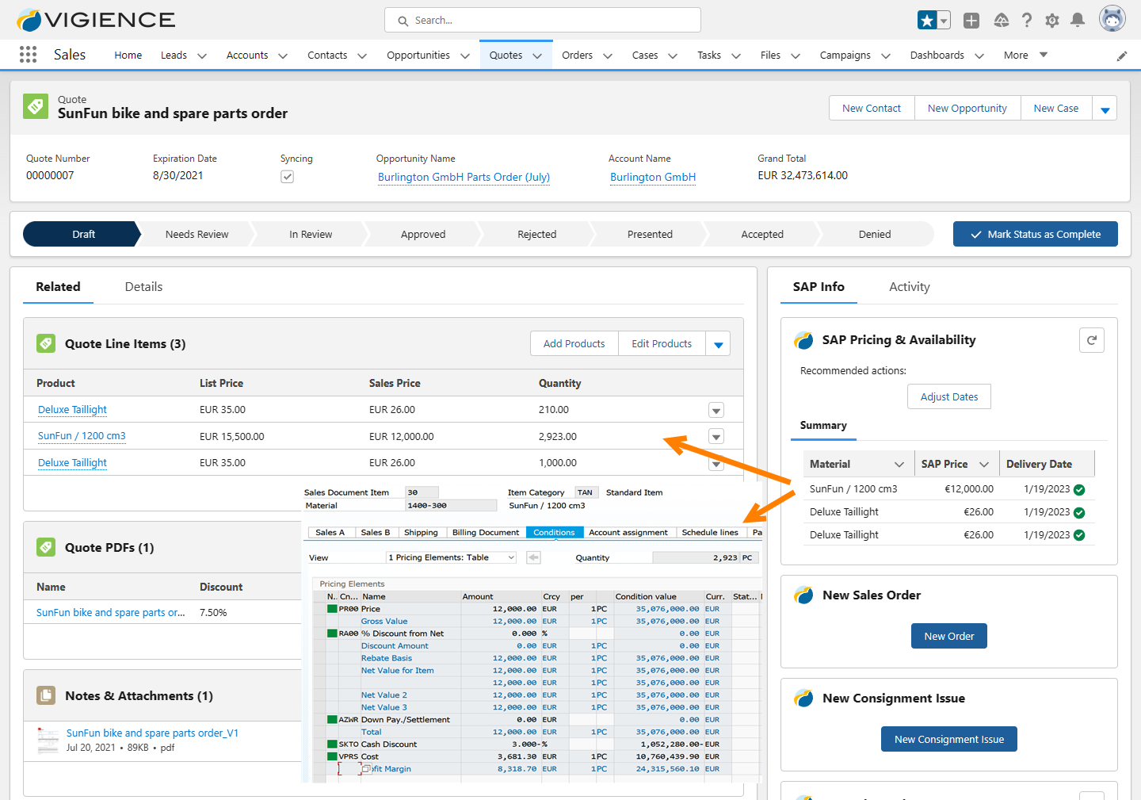The image size is (1141, 800).
Task: Click the PDF attachment thumbnail
Action: (x=48, y=740)
